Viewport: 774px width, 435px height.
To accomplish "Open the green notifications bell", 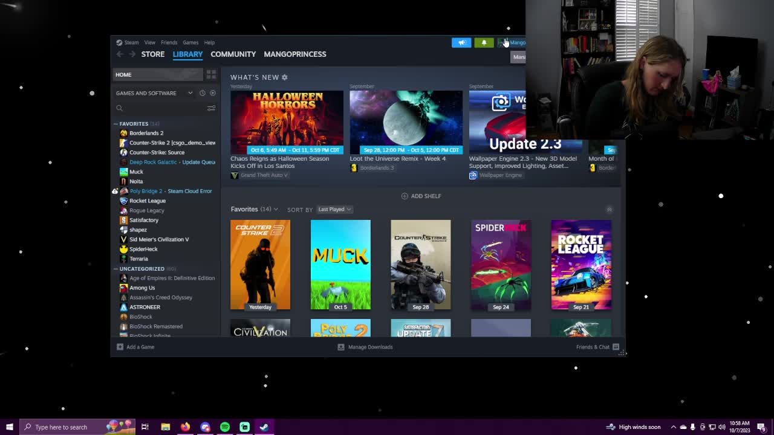I will click(x=484, y=42).
